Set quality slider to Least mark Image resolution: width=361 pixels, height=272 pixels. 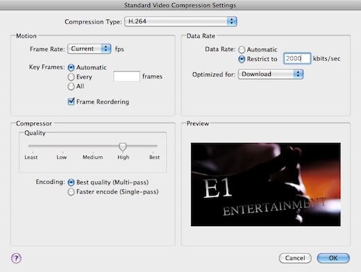click(x=33, y=146)
